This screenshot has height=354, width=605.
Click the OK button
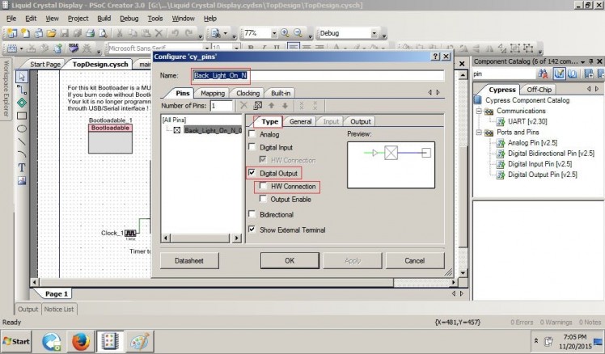pyautogui.click(x=289, y=260)
